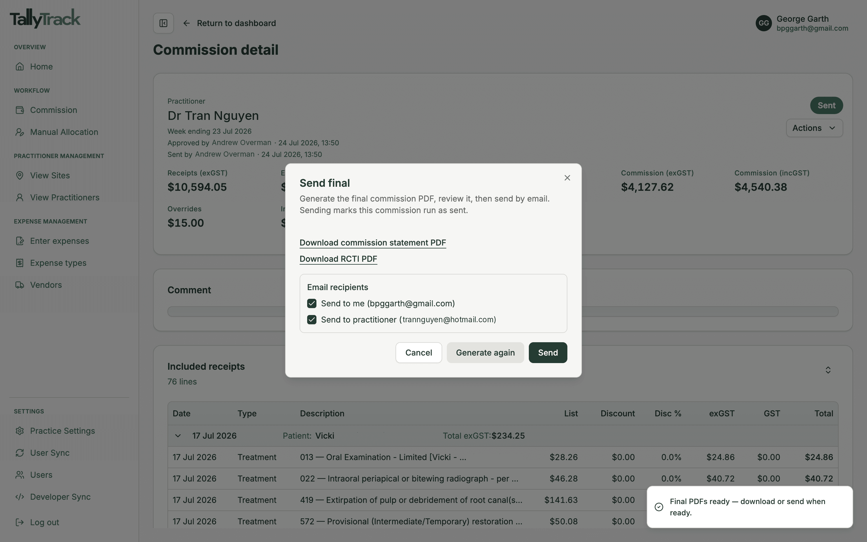The width and height of the screenshot is (867, 542).
Task: Collapse the Included receipts section
Action: click(x=828, y=370)
